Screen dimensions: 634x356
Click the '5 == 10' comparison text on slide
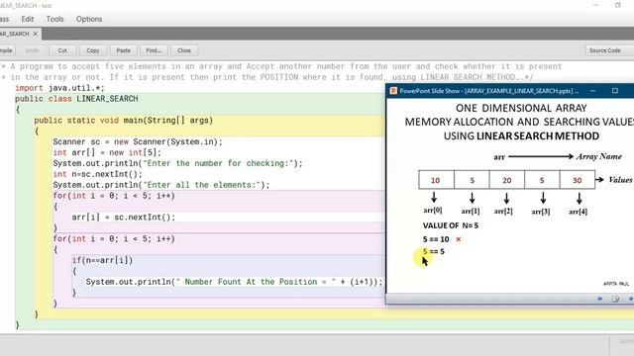(436, 239)
